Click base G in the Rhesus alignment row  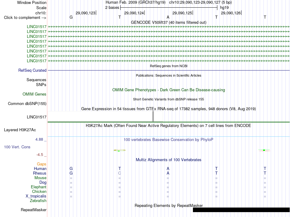point(71,173)
